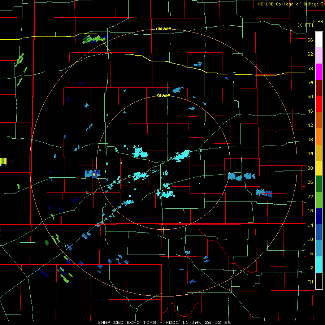
Task: Select the '14' legend value
Action: [310, 225]
